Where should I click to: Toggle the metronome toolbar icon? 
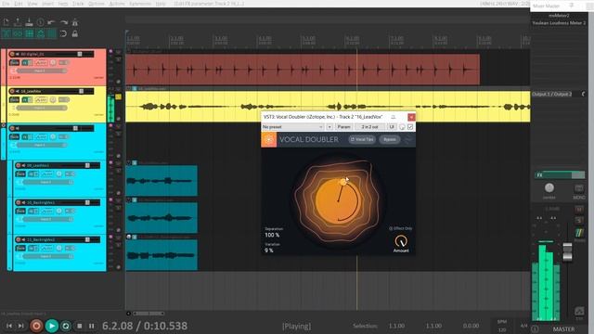(75, 22)
